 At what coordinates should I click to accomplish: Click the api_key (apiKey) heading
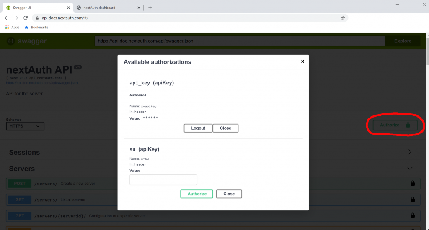coord(152,83)
